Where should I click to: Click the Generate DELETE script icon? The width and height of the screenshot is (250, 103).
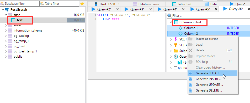pos(190,91)
